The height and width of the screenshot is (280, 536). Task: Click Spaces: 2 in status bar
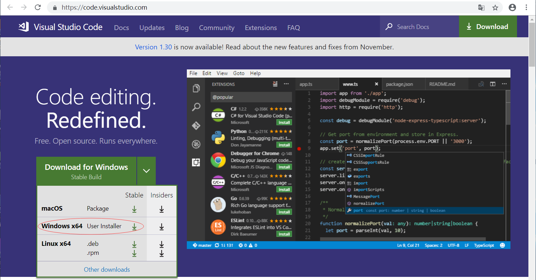[x=433, y=245]
